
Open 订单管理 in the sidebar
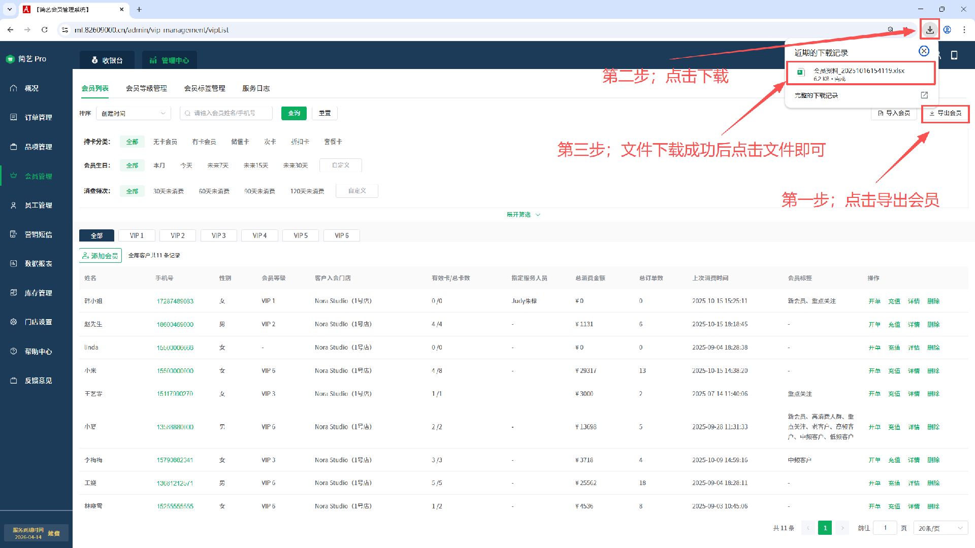[38, 117]
